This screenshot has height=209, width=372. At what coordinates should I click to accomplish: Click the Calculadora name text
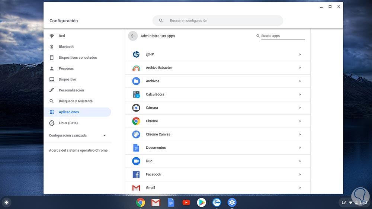[155, 94]
